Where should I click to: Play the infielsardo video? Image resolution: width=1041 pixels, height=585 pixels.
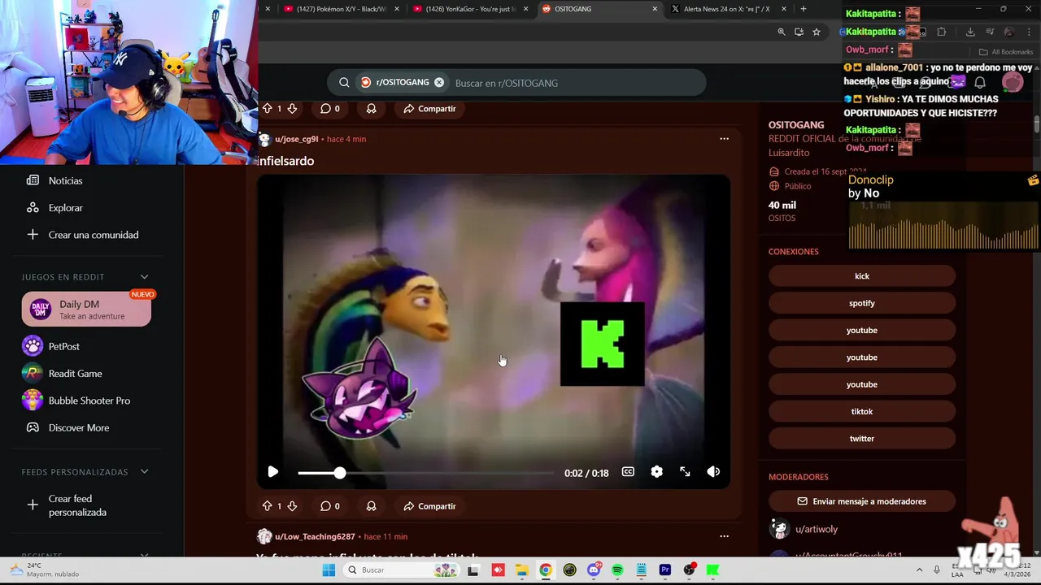273,472
